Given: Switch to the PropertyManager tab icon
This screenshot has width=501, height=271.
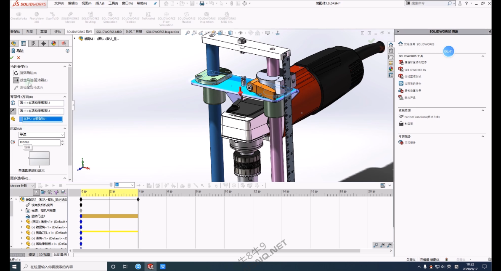Looking at the screenshot, I should (23, 43).
